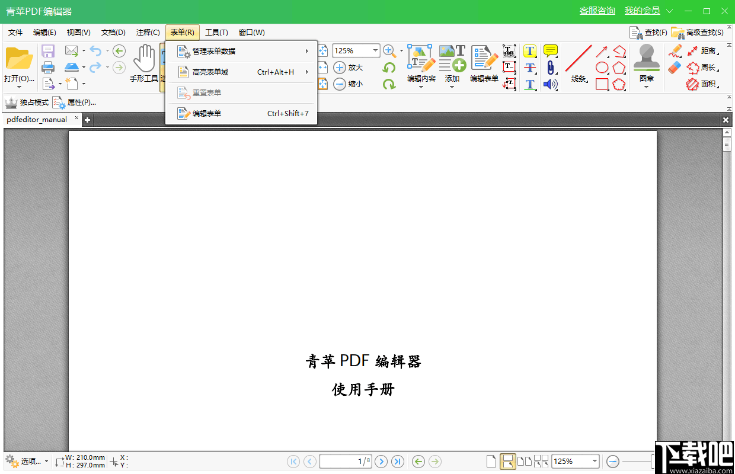Switch to the pdfeditor_manual tab

[37, 119]
